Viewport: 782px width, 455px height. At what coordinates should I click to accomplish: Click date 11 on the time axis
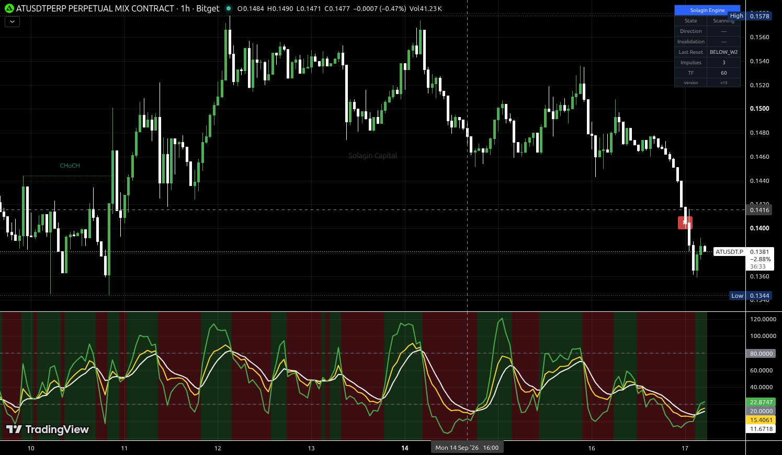coord(124,448)
